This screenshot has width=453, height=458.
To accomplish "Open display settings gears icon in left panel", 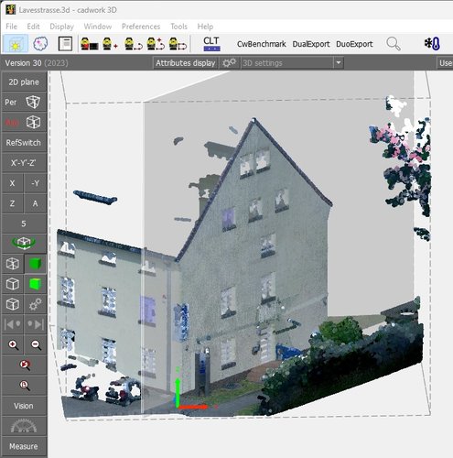I will [36, 304].
